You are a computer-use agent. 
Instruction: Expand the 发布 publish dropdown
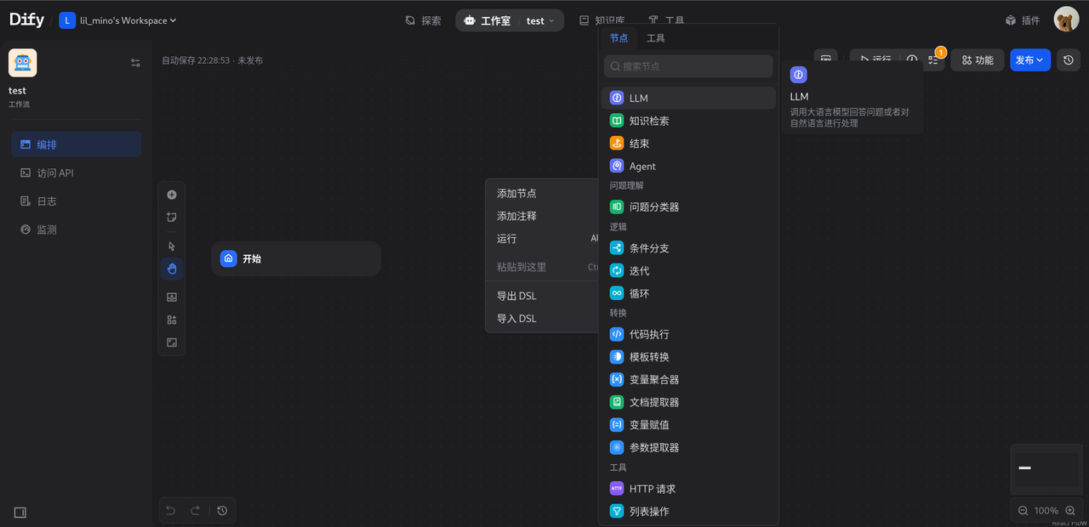point(1030,59)
